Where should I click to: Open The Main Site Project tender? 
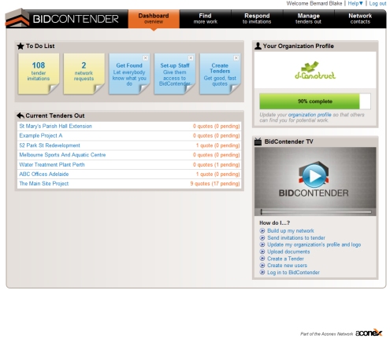[x=44, y=183]
